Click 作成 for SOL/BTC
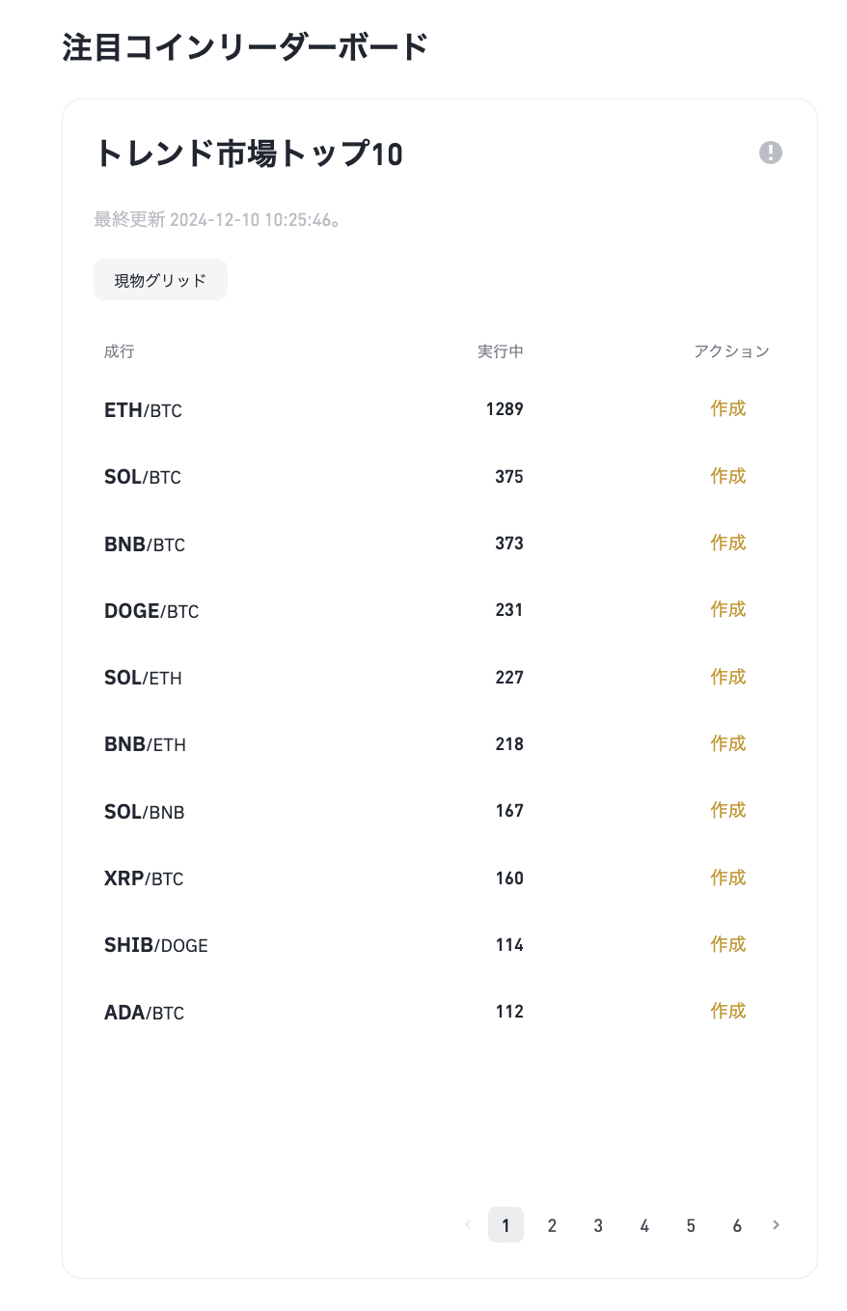This screenshot has width=847, height=1311. (x=728, y=476)
